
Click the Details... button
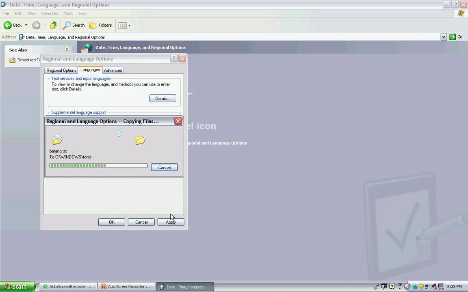point(162,98)
